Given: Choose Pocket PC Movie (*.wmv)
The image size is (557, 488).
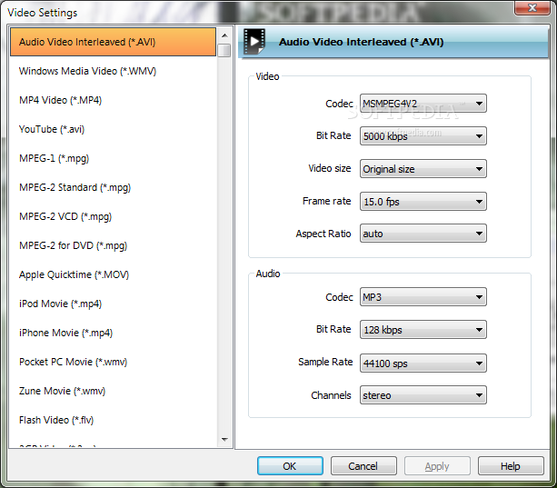Looking at the screenshot, I should click(113, 362).
